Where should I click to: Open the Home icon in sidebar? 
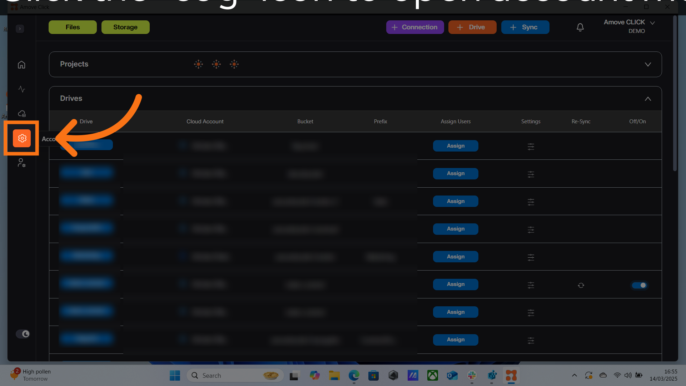point(21,65)
